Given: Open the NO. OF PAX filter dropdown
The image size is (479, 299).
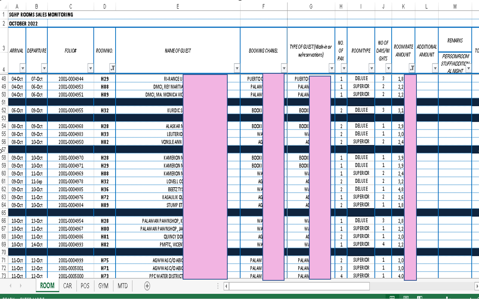Looking at the screenshot, I should coord(344,68).
